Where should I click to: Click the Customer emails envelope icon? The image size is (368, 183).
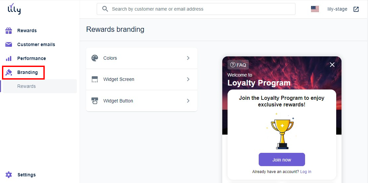click(9, 44)
